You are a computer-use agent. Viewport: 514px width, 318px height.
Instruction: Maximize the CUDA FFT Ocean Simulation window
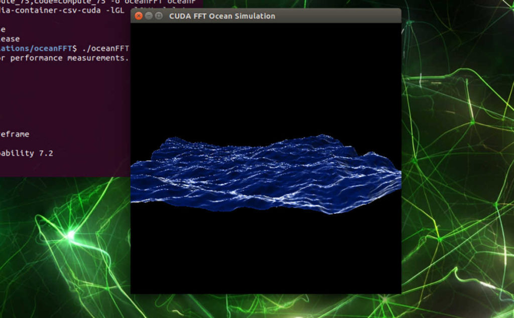(159, 16)
